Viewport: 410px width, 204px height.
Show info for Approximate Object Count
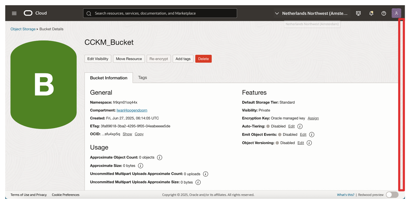(160, 158)
